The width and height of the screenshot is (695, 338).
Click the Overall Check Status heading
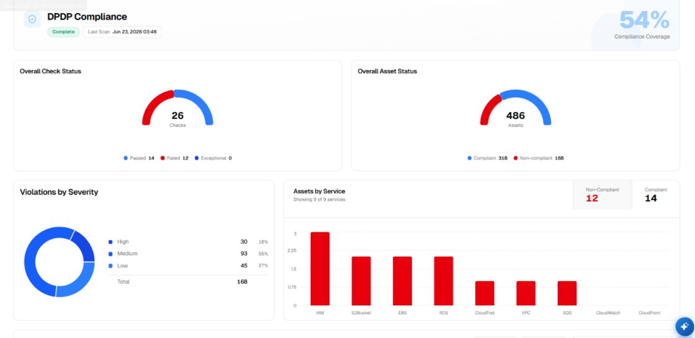pyautogui.click(x=50, y=71)
